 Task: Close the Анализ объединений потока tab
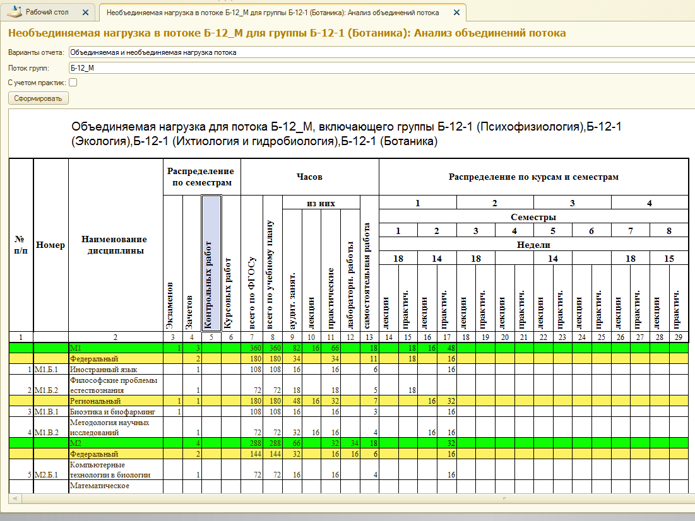coord(456,13)
